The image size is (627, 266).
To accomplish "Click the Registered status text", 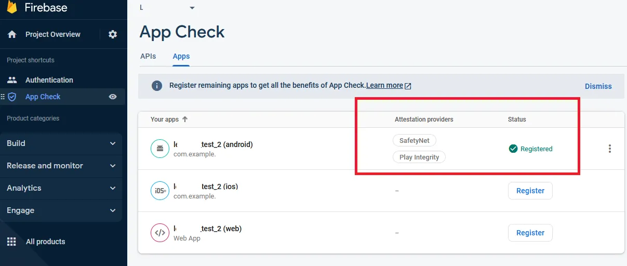I will [x=537, y=149].
